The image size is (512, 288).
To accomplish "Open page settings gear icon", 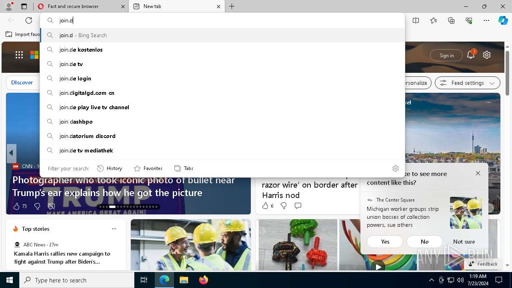I will (x=487, y=55).
